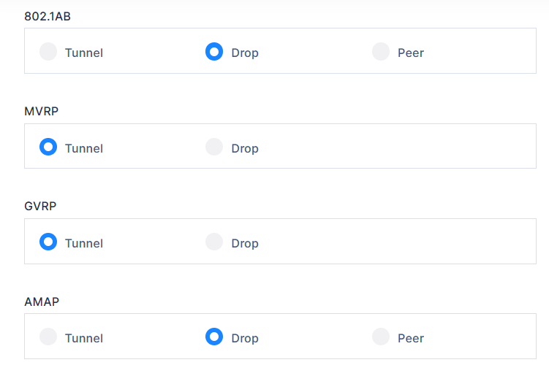
Task: Select the Drop radio under AMAP
Action: [214, 337]
